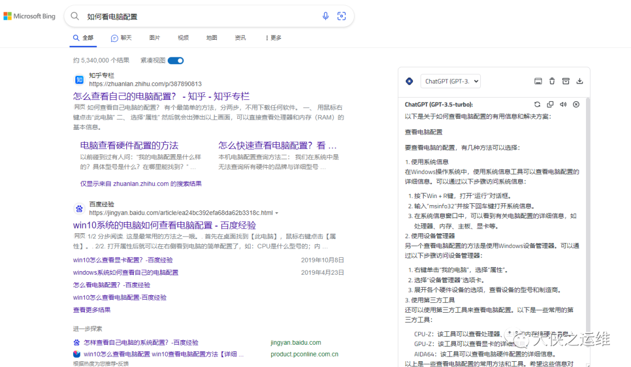This screenshot has height=367, width=631.
Task: Open the ChatGPT model dropdown
Action: pyautogui.click(x=450, y=81)
